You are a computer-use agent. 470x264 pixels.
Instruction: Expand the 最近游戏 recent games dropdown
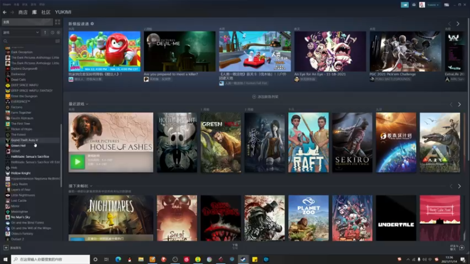[x=79, y=104]
